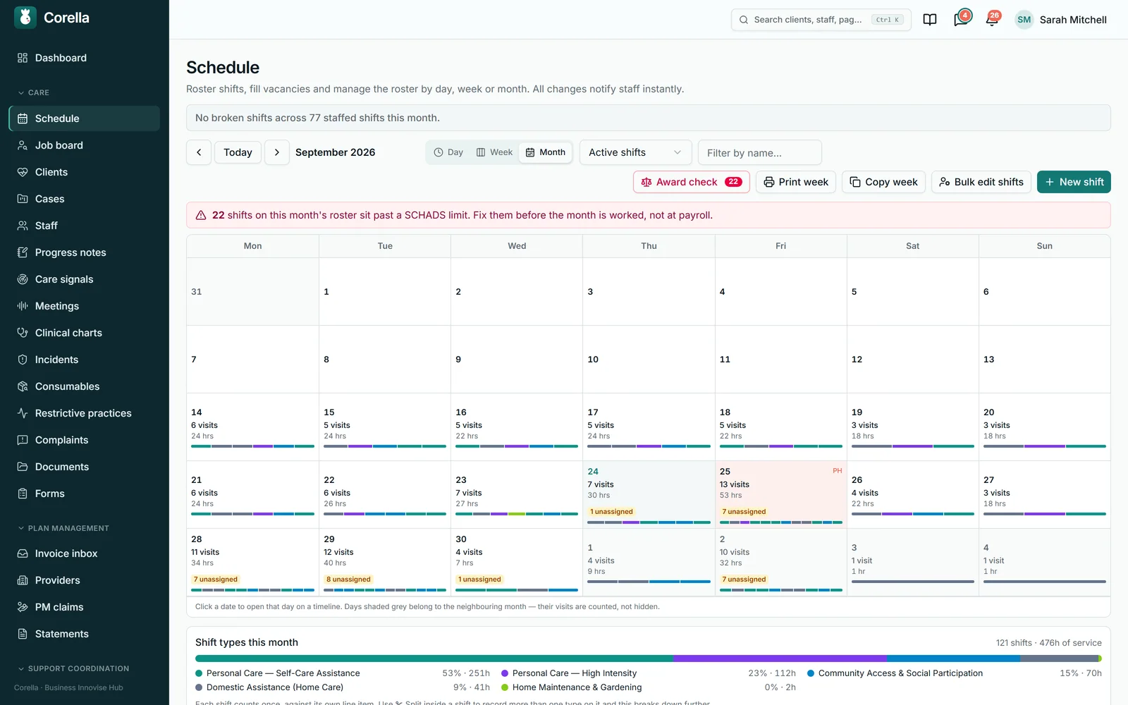Open the Active shifts dropdown

[x=635, y=152]
